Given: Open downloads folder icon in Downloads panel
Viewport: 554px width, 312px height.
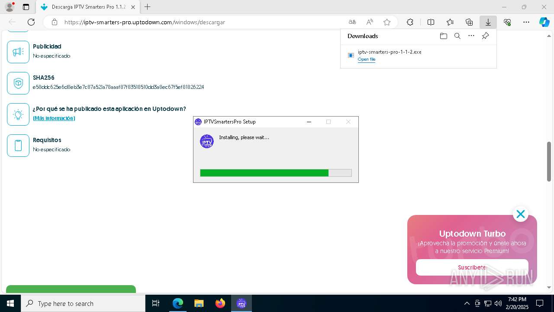Looking at the screenshot, I should (443, 36).
